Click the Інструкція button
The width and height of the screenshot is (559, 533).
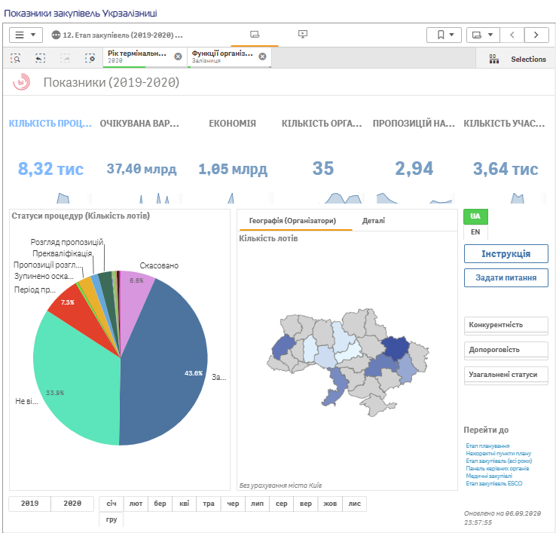506,254
